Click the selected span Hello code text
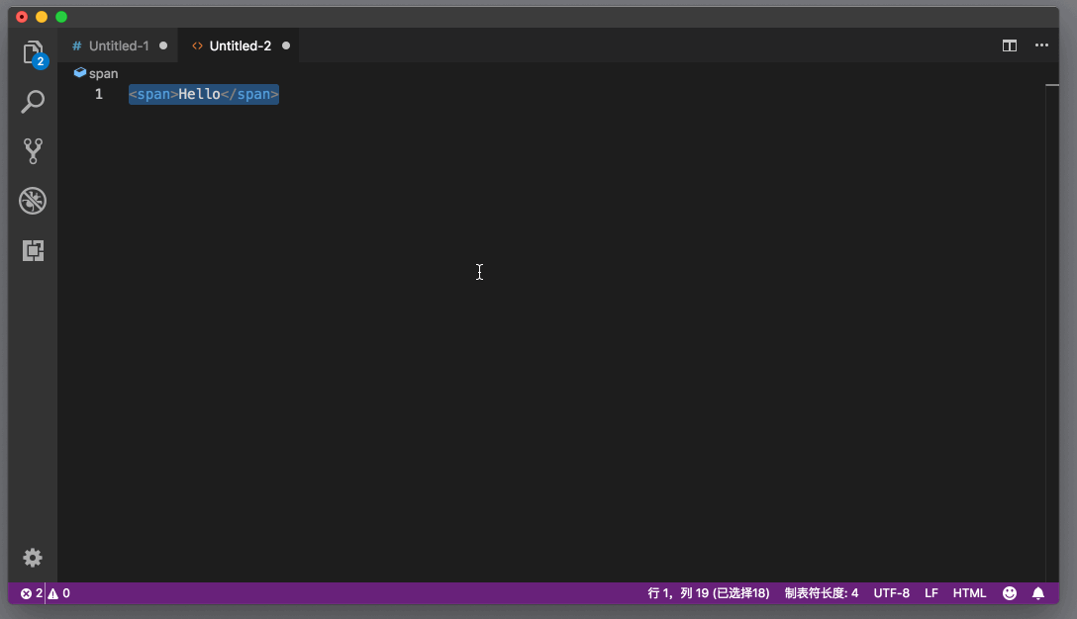 click(203, 94)
